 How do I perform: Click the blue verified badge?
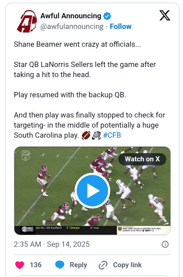click(108, 16)
